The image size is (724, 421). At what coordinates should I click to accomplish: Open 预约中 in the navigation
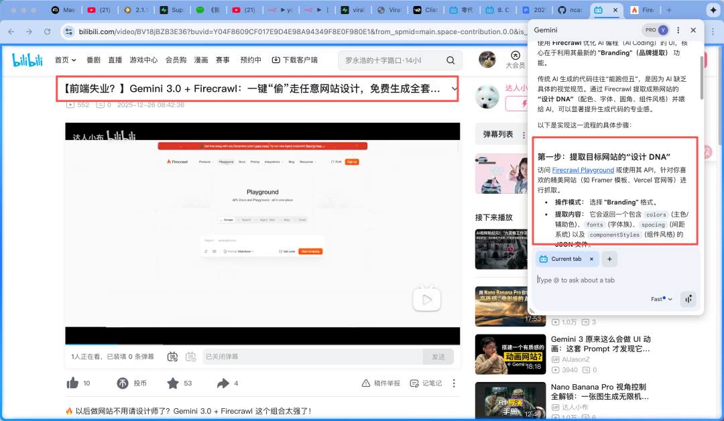pyautogui.click(x=251, y=60)
